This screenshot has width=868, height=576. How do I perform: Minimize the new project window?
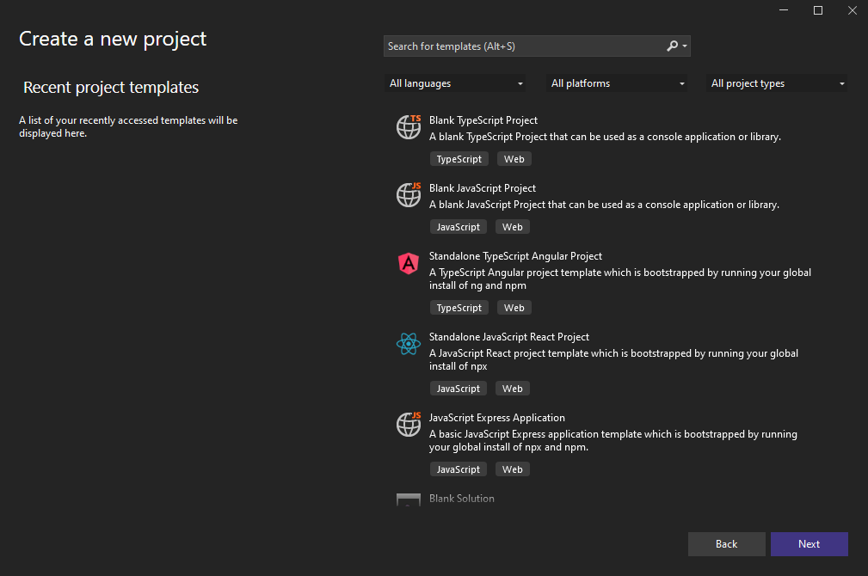(x=784, y=10)
